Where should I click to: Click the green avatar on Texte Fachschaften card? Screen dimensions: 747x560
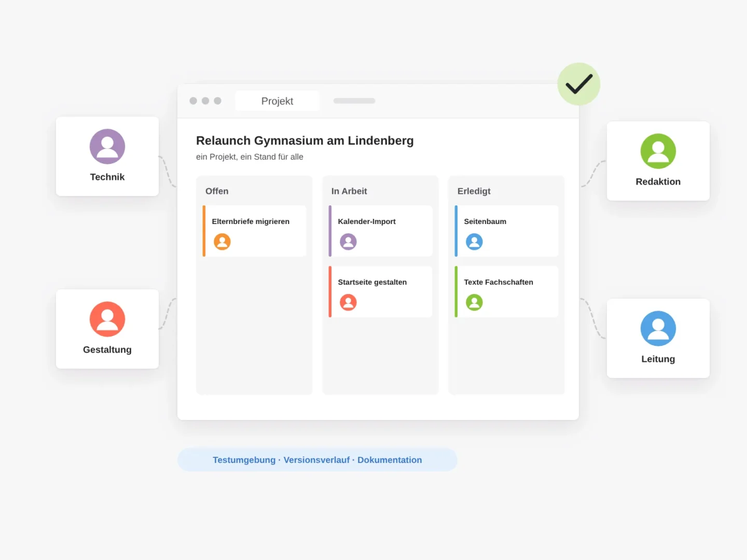[x=474, y=302]
